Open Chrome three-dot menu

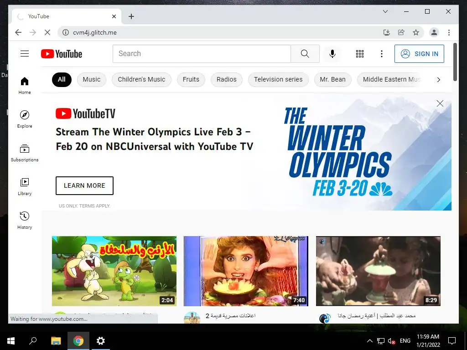(x=449, y=32)
